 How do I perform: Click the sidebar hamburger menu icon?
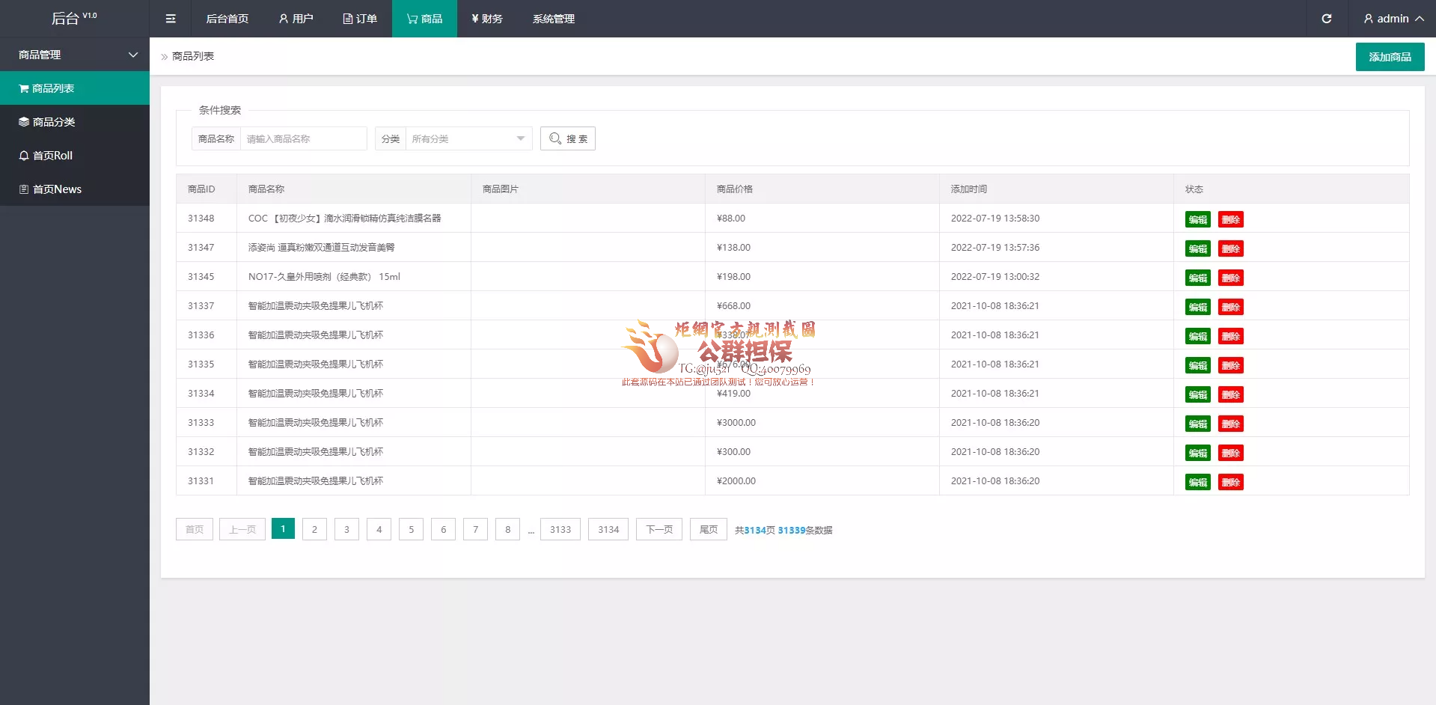click(171, 19)
